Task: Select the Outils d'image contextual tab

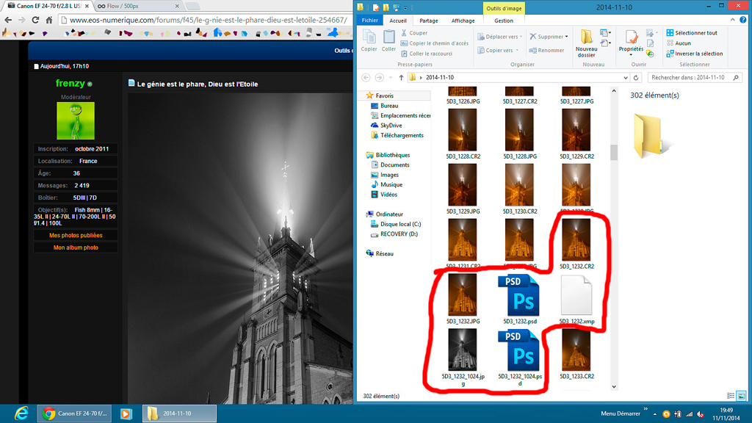Action: pos(504,8)
